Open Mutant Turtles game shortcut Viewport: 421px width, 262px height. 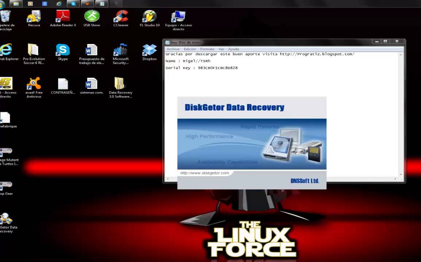8,157
